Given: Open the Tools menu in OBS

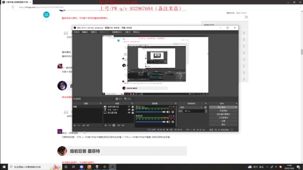Looking at the screenshot, I should pos(128,32).
